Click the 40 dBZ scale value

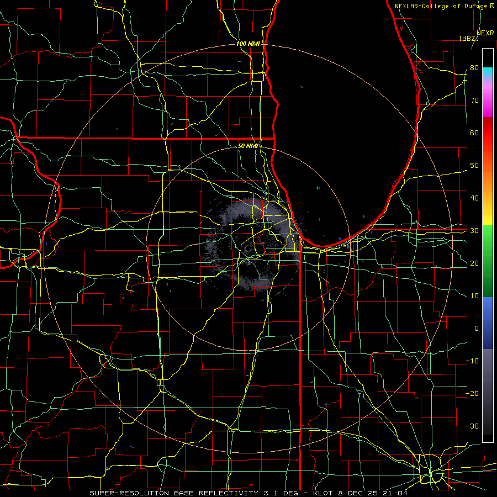(x=474, y=198)
